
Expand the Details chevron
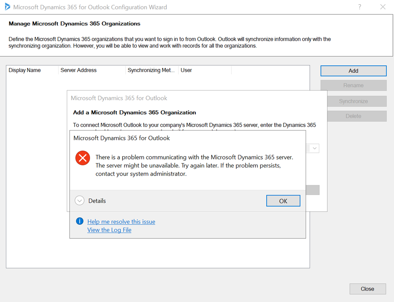(x=80, y=201)
